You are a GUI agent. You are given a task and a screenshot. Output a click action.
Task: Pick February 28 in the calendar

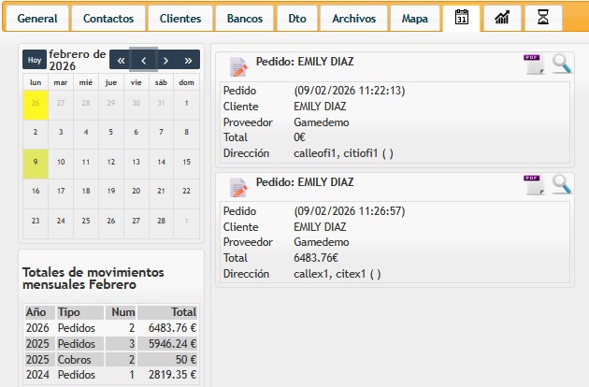tap(161, 222)
